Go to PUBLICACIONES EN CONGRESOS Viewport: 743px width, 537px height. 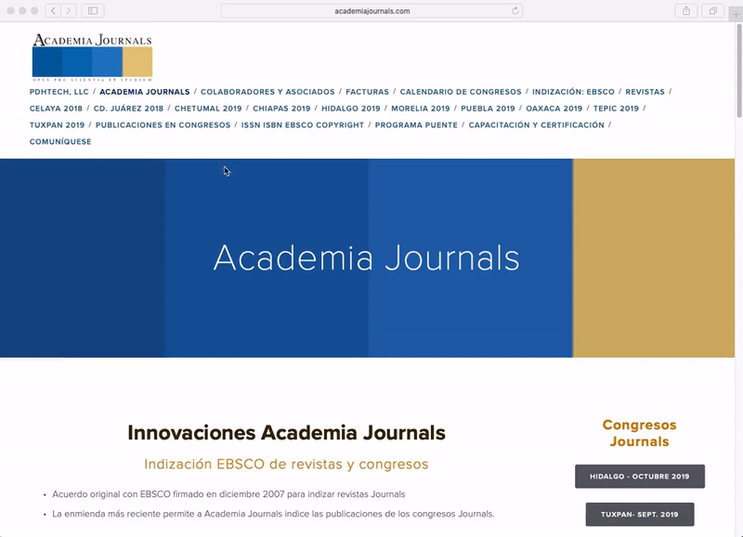point(163,125)
